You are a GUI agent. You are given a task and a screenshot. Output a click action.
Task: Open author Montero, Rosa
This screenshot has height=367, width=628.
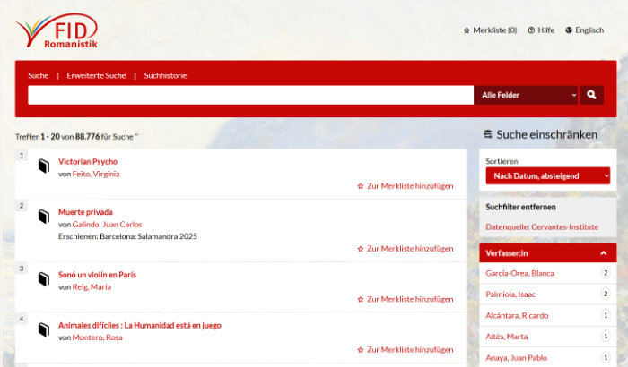tap(97, 337)
